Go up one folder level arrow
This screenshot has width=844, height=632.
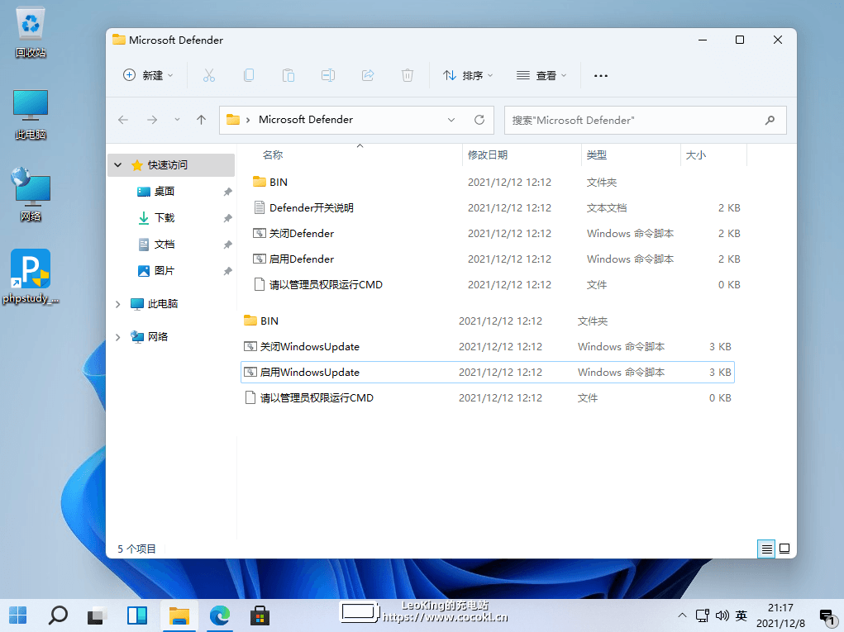(202, 120)
